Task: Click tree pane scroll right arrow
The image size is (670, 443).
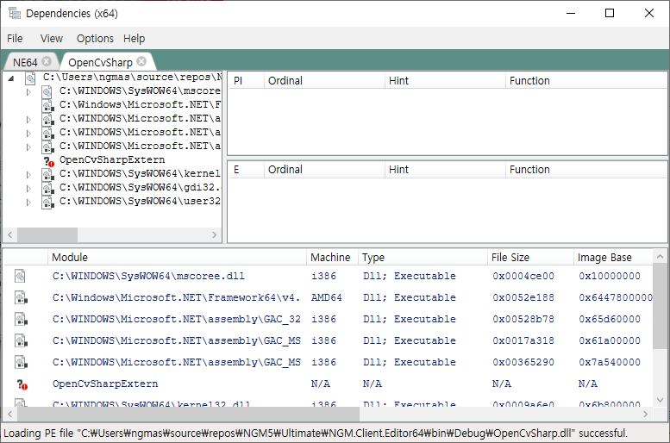Action: 215,235
